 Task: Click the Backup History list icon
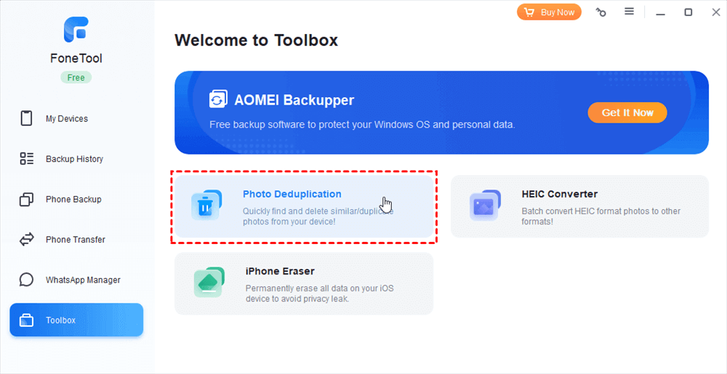(x=27, y=159)
